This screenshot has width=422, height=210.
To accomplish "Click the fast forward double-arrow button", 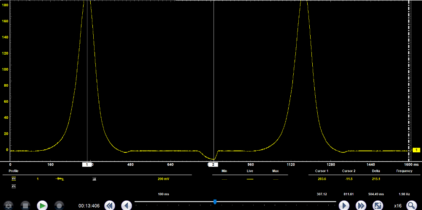I will pyautogui.click(x=361, y=206).
